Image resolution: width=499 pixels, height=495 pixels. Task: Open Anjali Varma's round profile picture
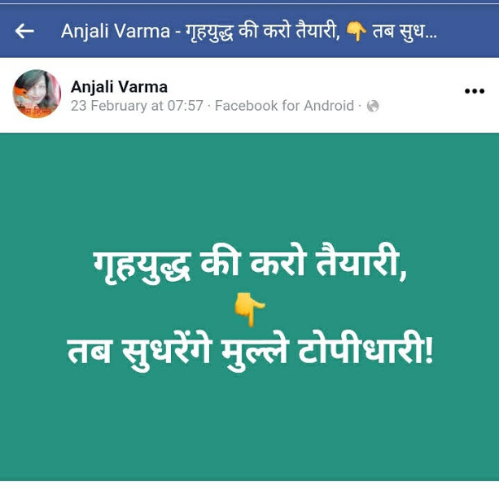click(37, 94)
